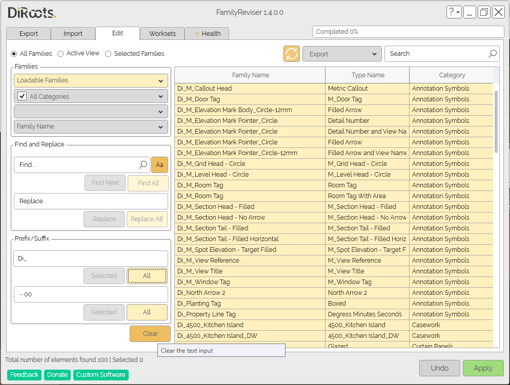Click the Replace text input field
The width and height of the screenshot is (510, 385).
coord(91,201)
